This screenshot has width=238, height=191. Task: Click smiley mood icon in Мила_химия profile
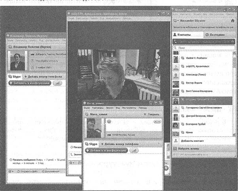(x=109, y=122)
